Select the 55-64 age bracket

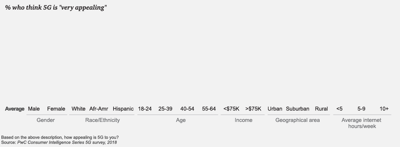(x=209, y=109)
